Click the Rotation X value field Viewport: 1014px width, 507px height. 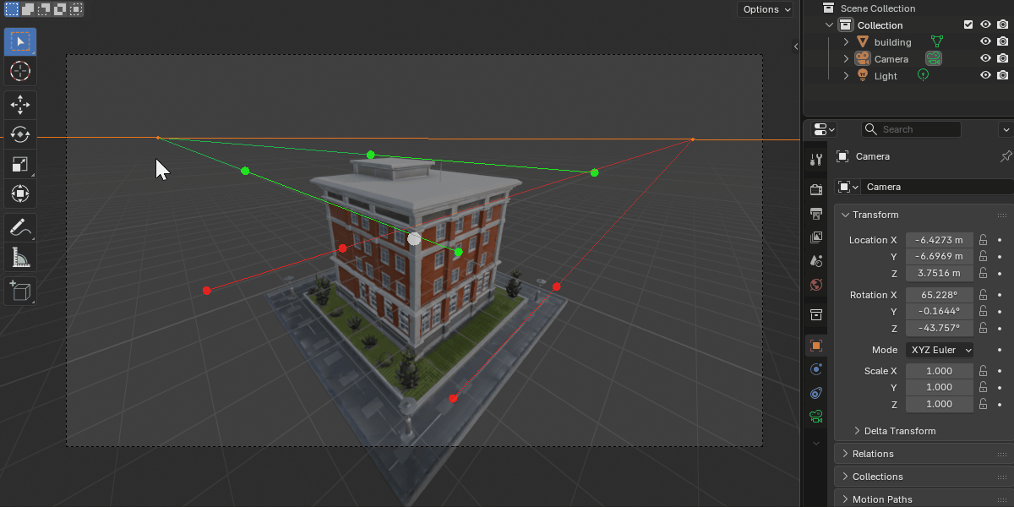[939, 295]
